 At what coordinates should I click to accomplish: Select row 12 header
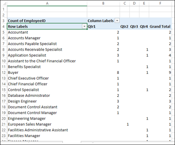pos(4,72)
